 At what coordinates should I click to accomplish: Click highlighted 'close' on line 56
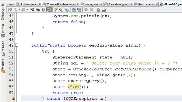(75, 87)
